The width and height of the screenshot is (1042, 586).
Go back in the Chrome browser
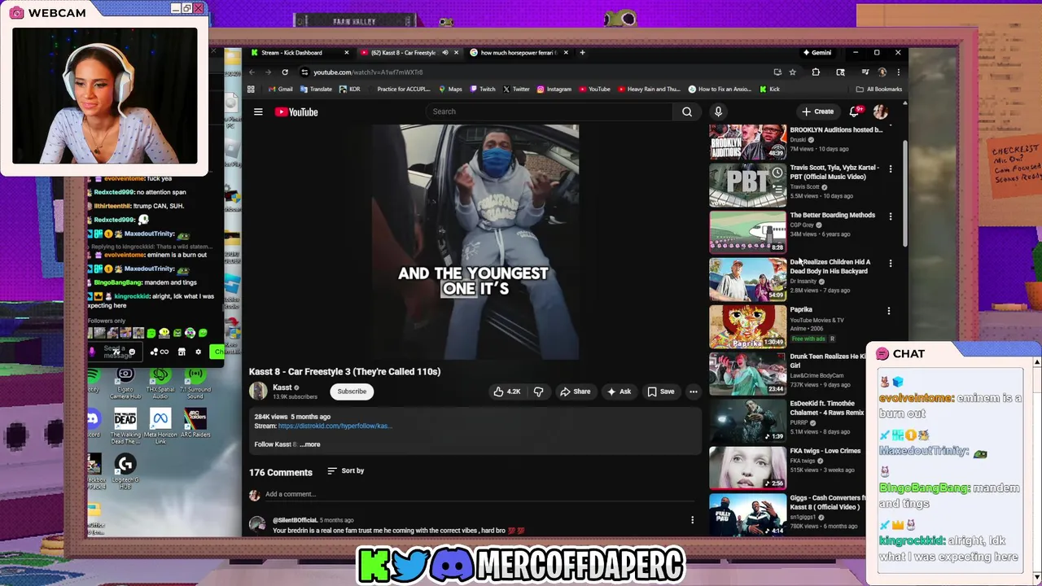pos(252,72)
